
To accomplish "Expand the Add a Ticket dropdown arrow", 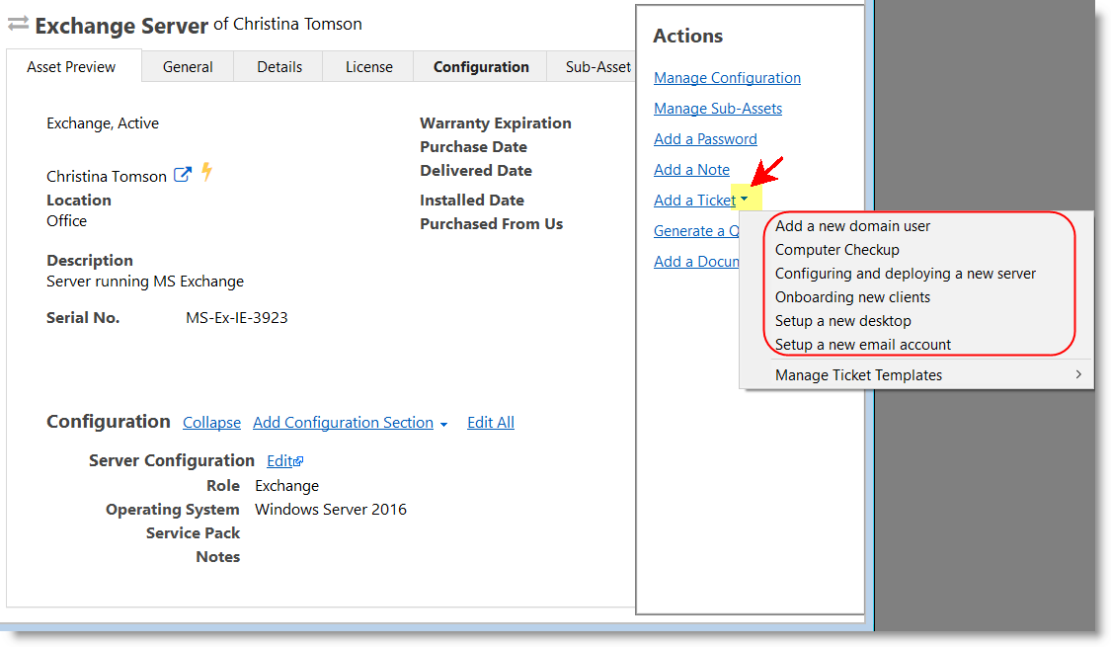I will (745, 201).
